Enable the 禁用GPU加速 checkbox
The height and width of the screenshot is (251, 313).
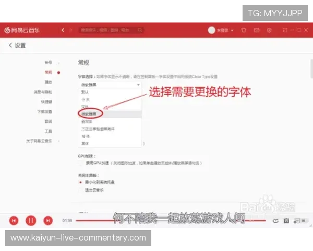(x=80, y=163)
